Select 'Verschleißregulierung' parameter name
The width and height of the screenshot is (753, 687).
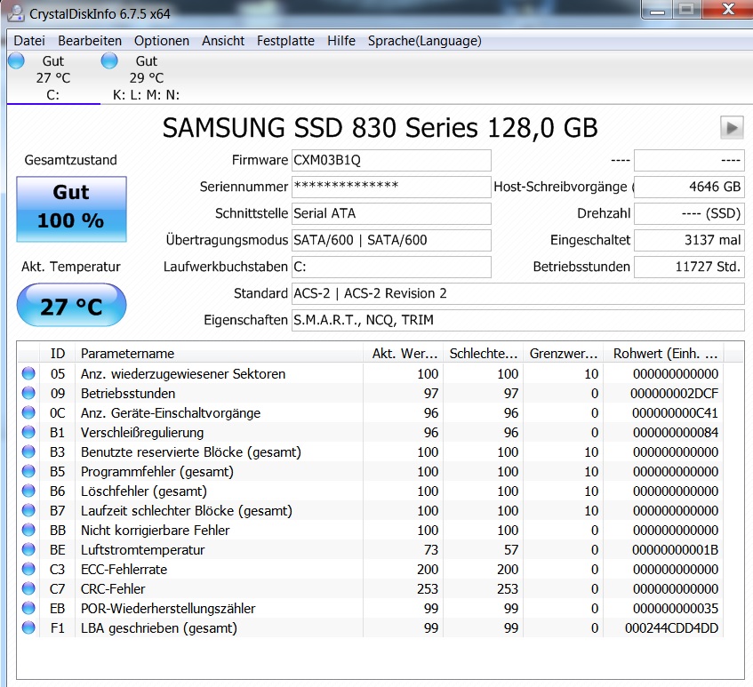(142, 433)
